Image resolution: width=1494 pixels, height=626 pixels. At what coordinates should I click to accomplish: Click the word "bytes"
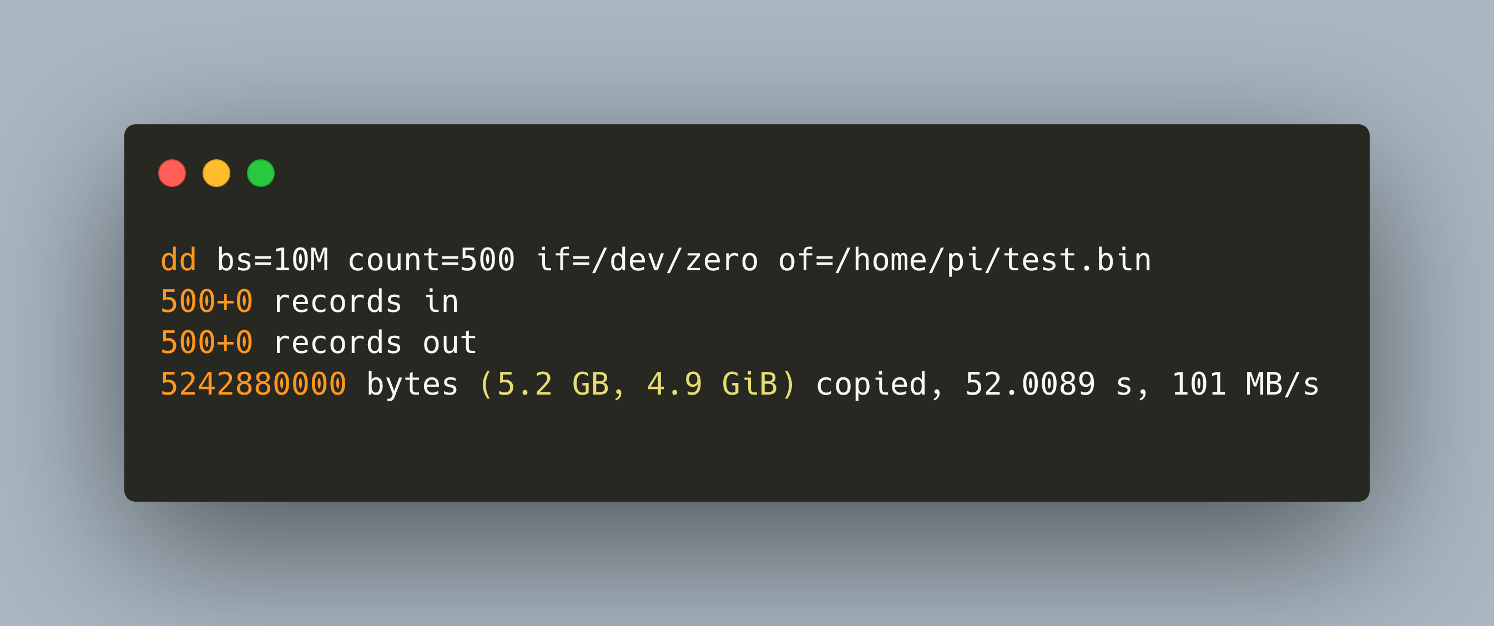(412, 384)
